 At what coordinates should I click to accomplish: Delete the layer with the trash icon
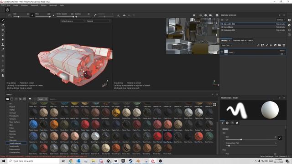pyautogui.click(x=284, y=45)
